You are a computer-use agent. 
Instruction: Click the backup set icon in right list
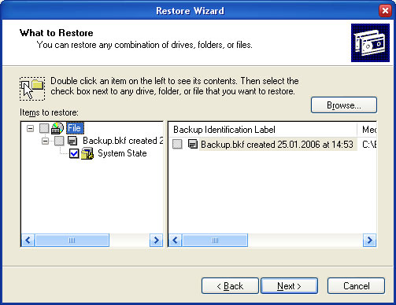coord(193,144)
